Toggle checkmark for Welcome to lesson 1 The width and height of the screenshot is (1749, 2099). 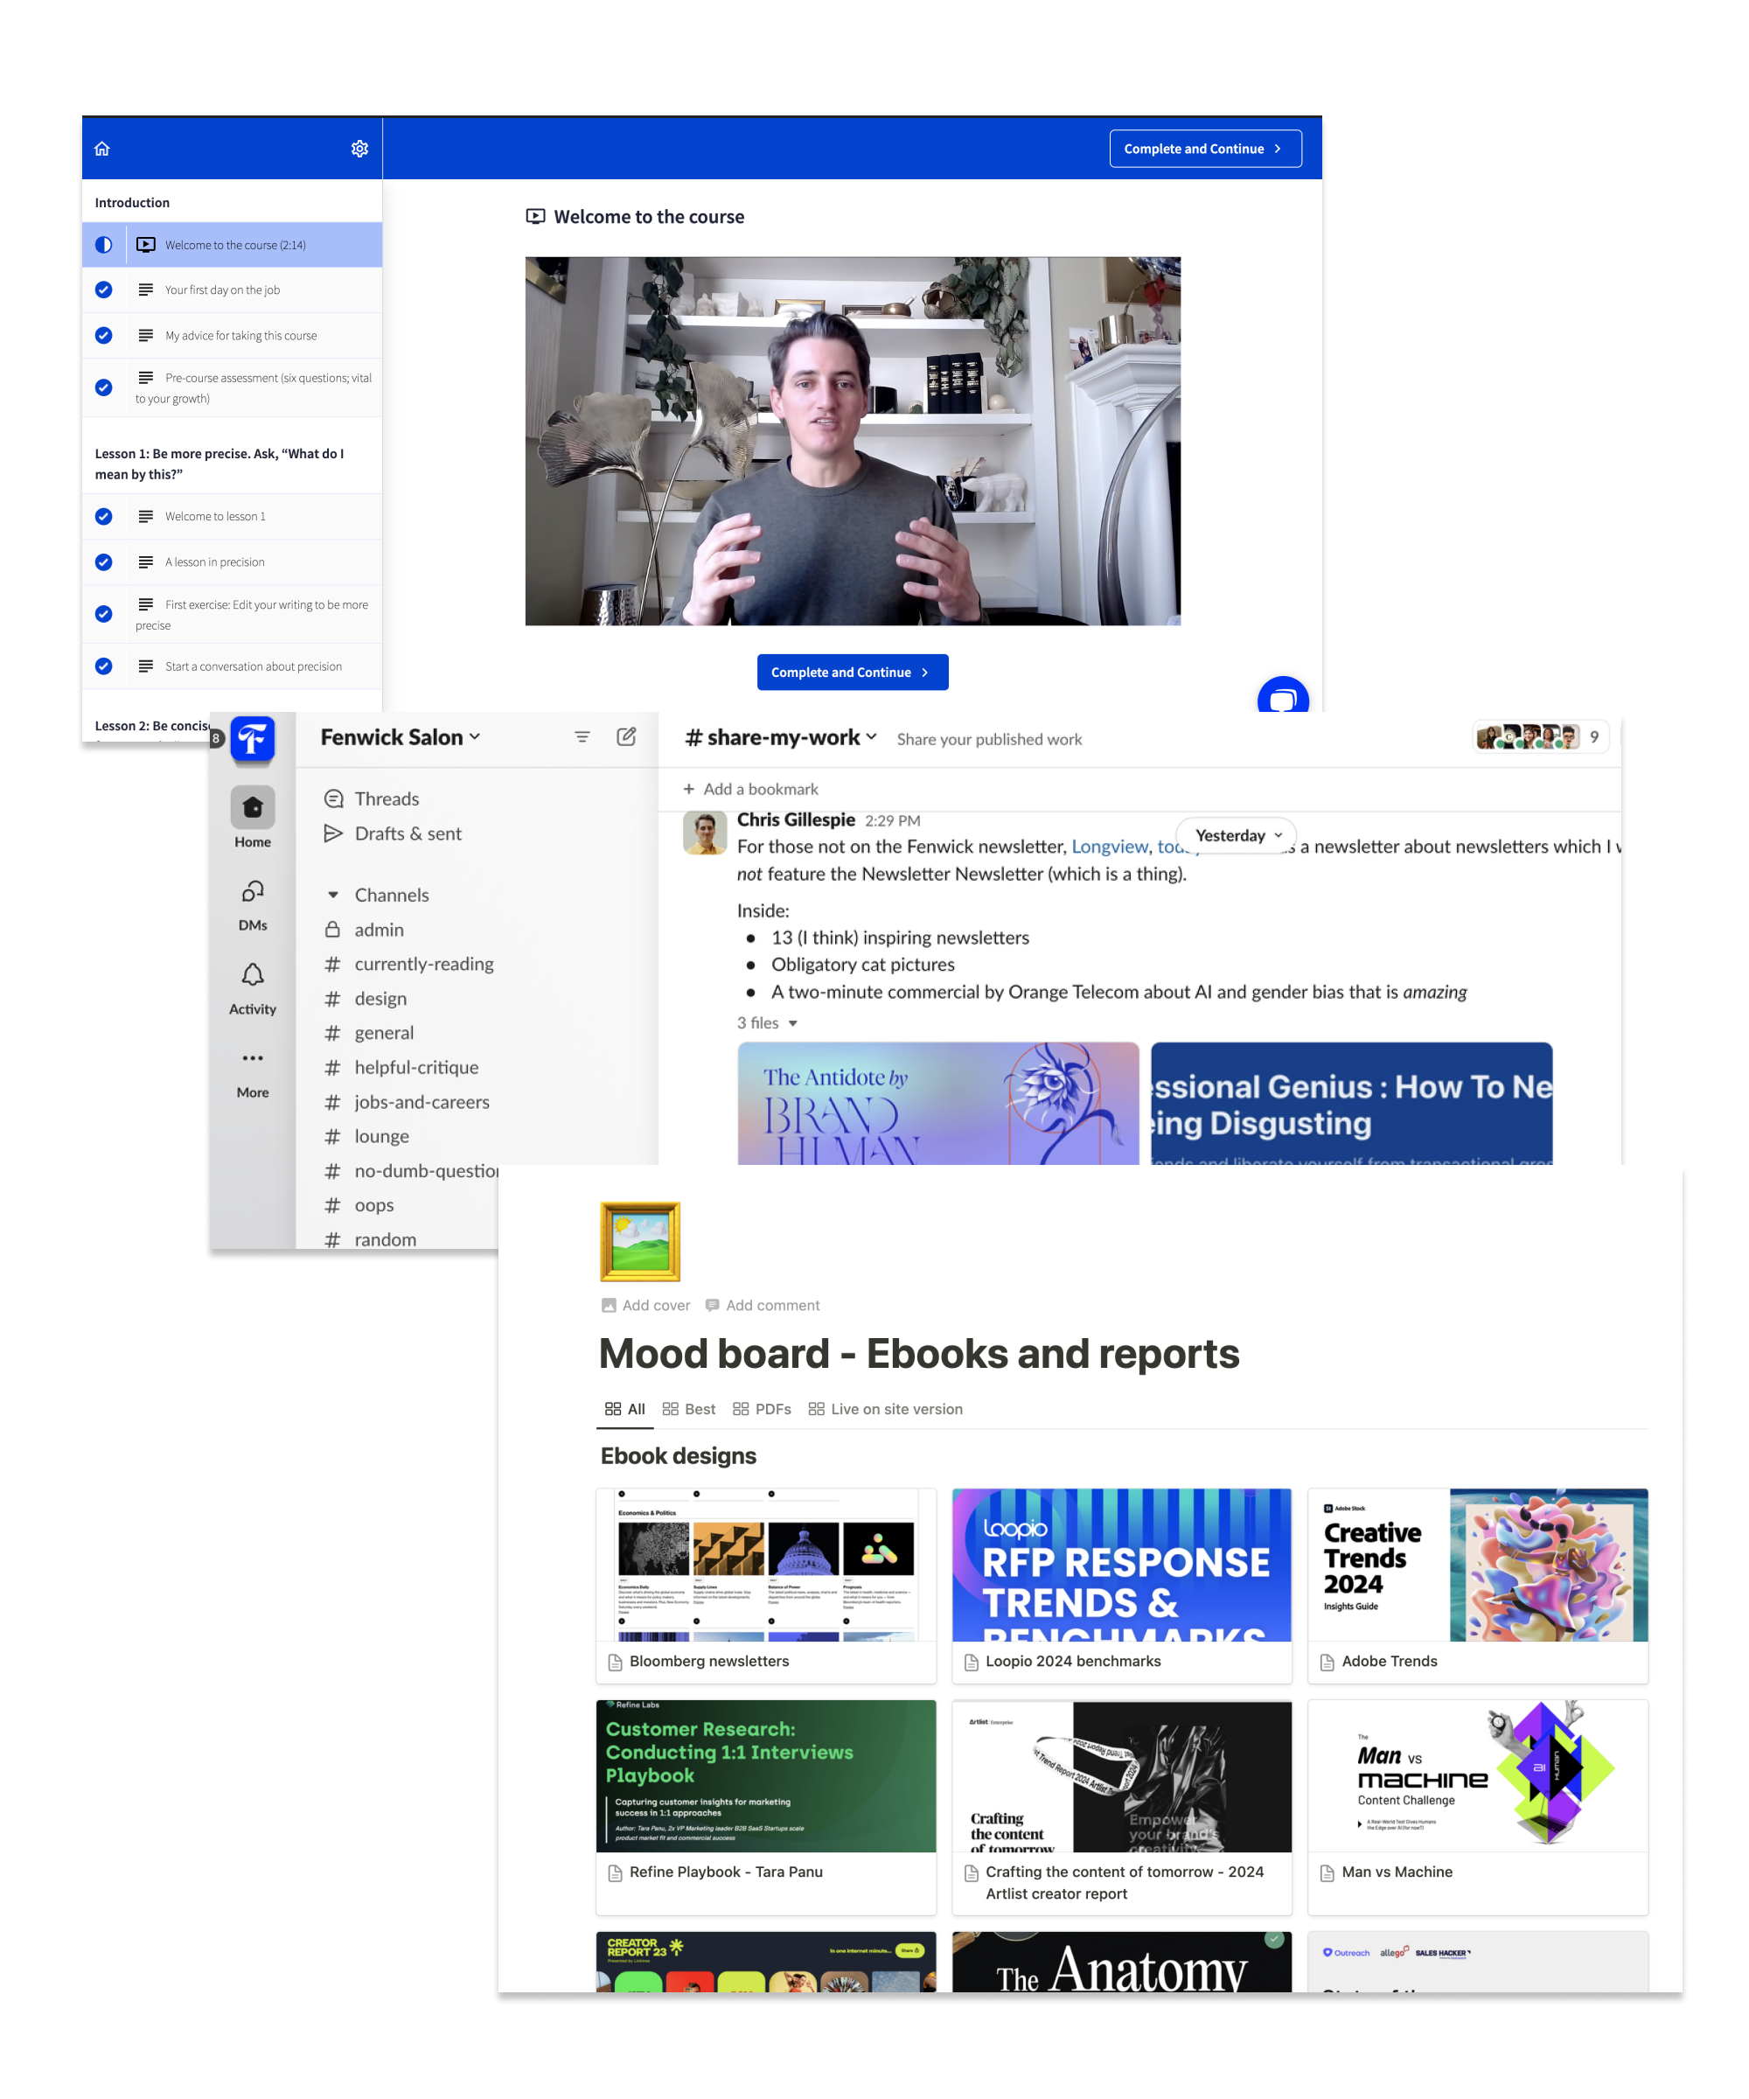point(104,517)
